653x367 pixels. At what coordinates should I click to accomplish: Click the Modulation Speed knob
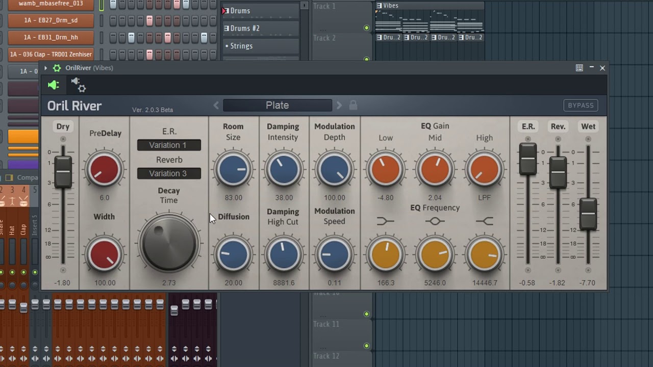[x=334, y=254]
